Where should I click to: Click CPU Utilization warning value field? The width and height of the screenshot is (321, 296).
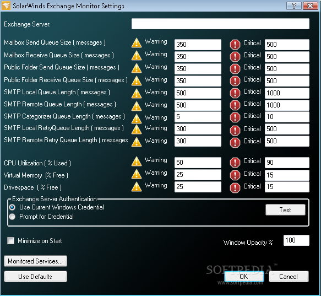click(x=198, y=163)
